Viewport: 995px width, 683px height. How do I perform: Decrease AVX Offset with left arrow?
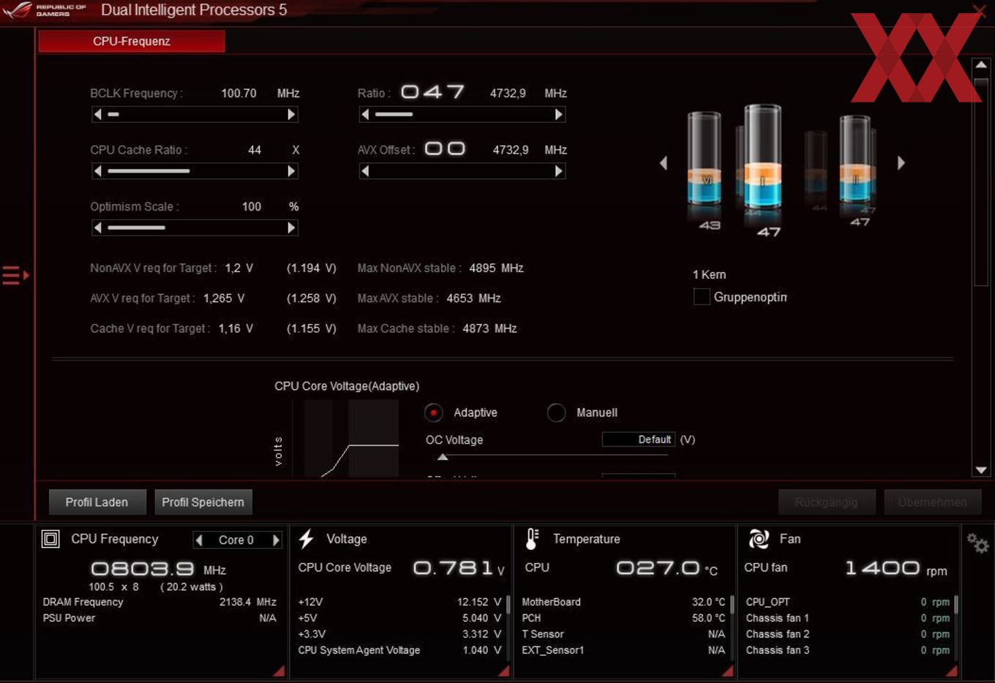[365, 171]
